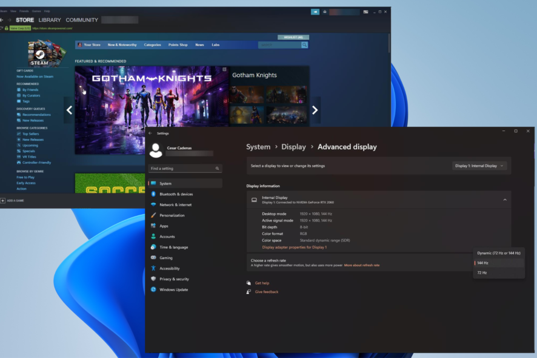Collapse the Internal Display information section
Screen dimensions: 537x358
(505, 200)
